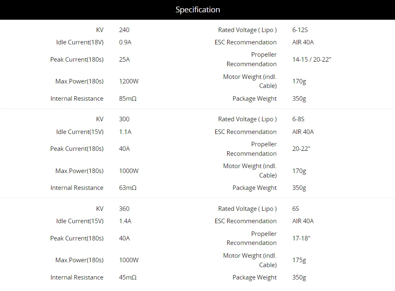Click the 1200W max power value

coord(129,81)
